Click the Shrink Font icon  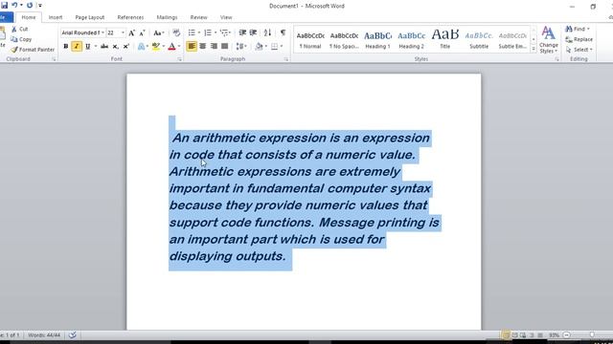click(x=143, y=33)
